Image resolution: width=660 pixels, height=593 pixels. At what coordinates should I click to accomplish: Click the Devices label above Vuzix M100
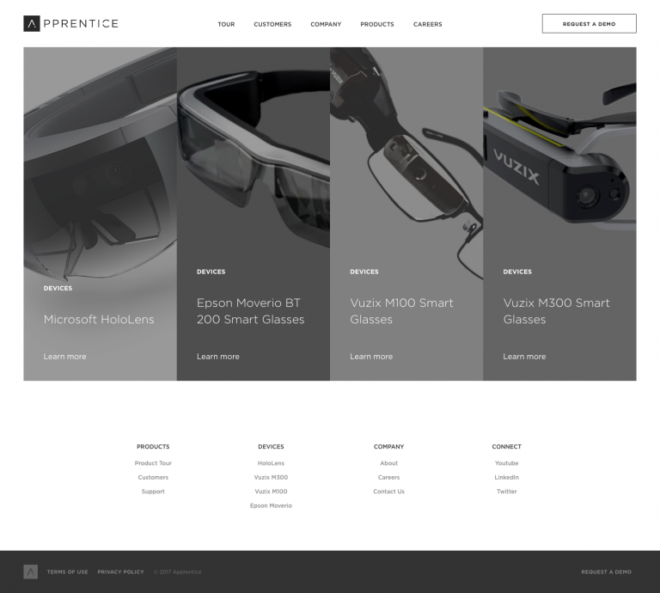364,272
